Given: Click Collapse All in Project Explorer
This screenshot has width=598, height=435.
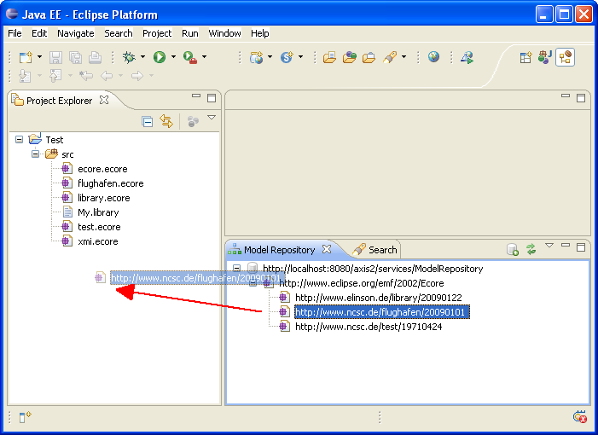Looking at the screenshot, I should coord(148,121).
